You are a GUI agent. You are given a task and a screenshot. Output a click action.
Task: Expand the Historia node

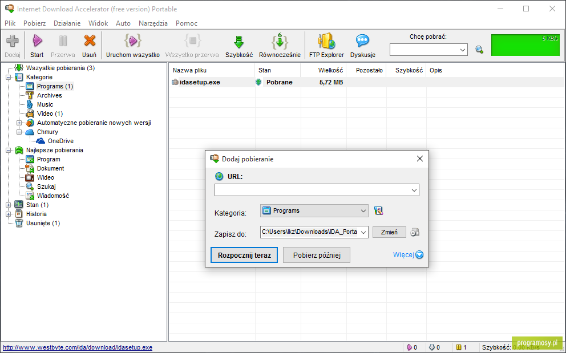coord(9,214)
